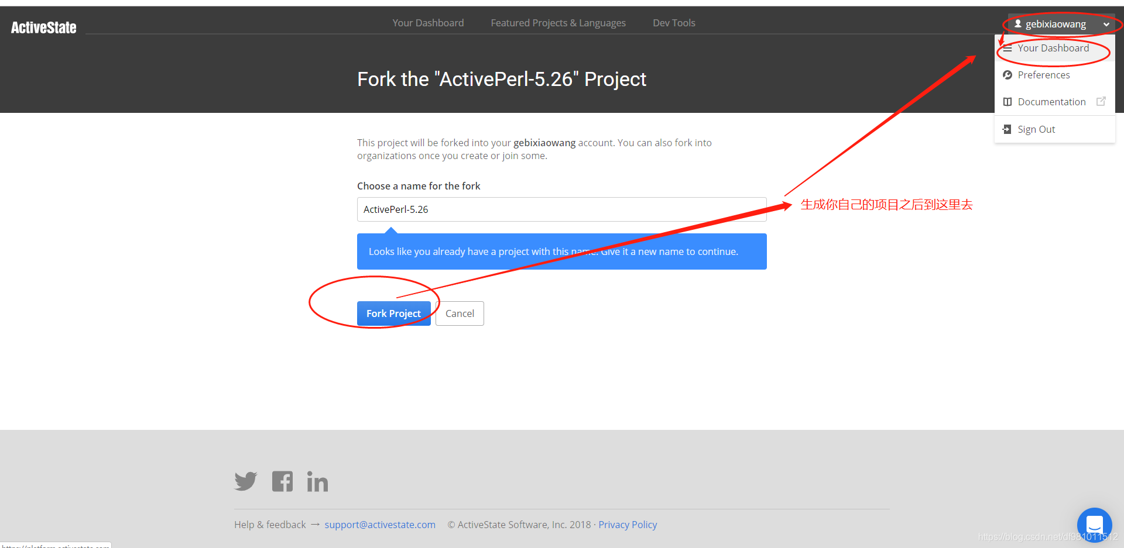Choose Sign Out from account menu
Viewport: 1124px width, 548px height.
click(x=1054, y=129)
